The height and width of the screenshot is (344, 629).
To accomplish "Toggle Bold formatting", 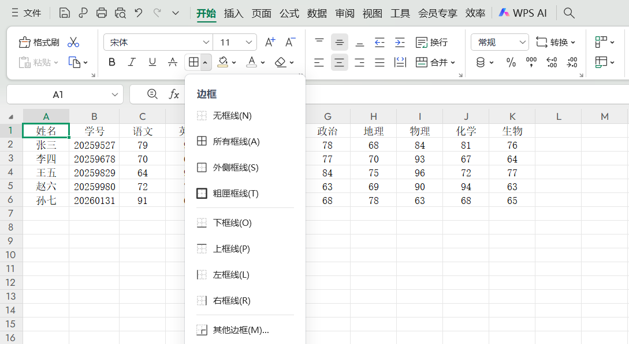I will pos(112,62).
